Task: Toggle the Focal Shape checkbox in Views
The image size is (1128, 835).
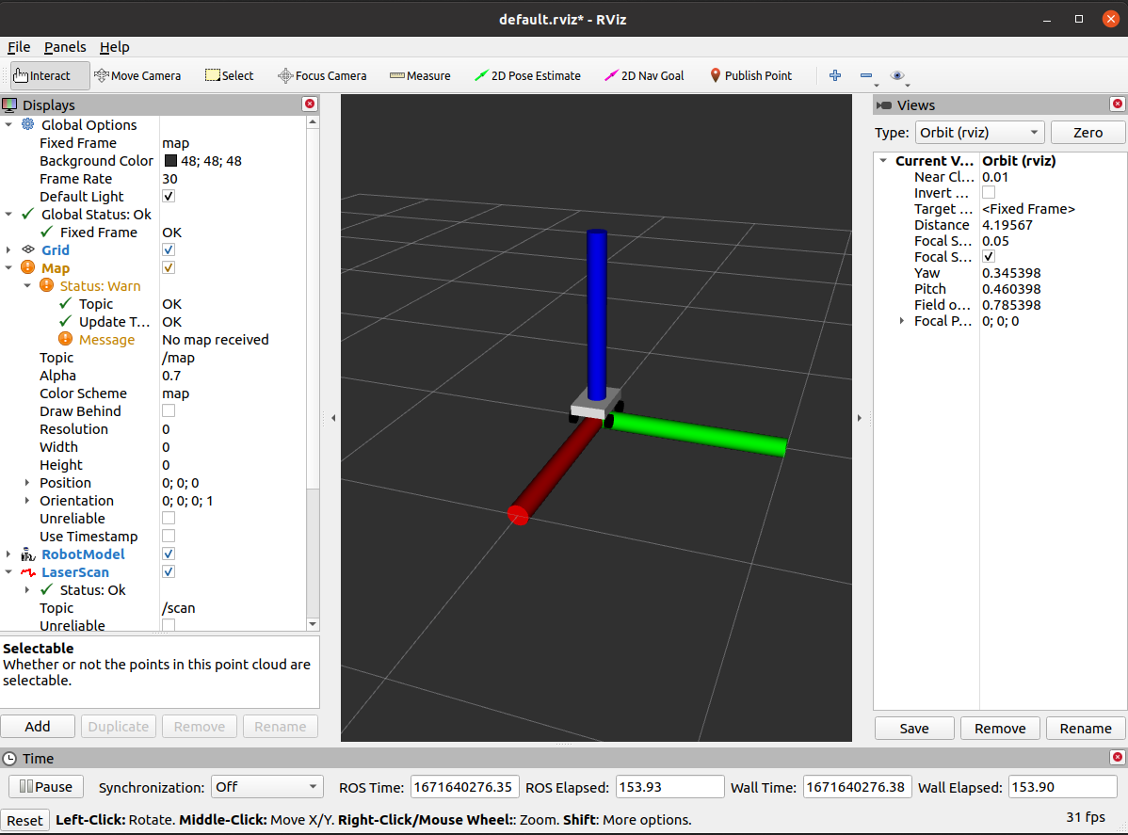Action: click(x=990, y=257)
